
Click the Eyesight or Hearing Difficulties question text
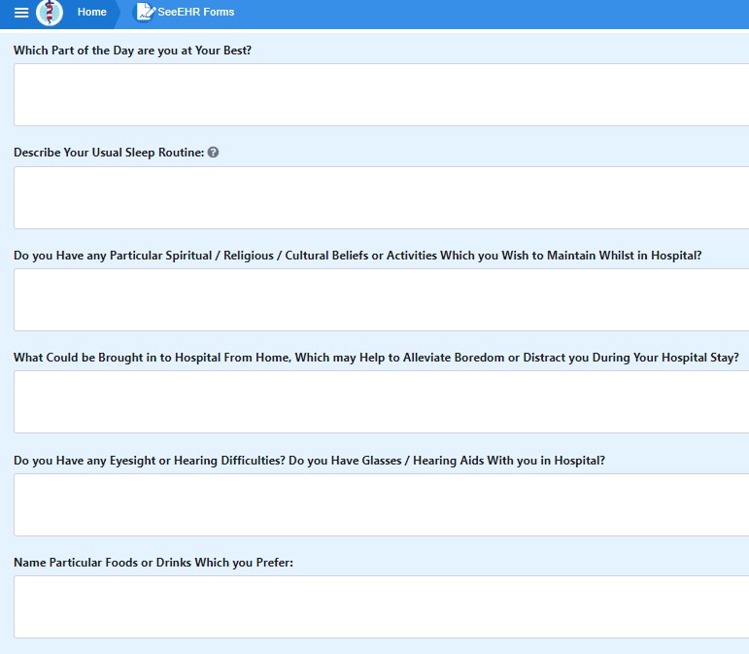(309, 461)
